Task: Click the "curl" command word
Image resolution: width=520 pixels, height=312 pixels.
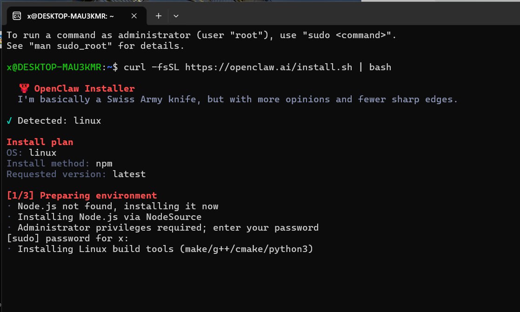Action: pos(134,67)
